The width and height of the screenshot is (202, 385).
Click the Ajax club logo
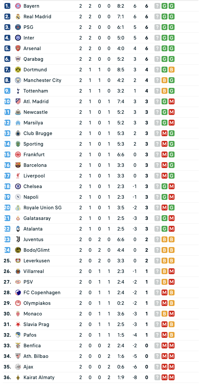(x=18, y=367)
